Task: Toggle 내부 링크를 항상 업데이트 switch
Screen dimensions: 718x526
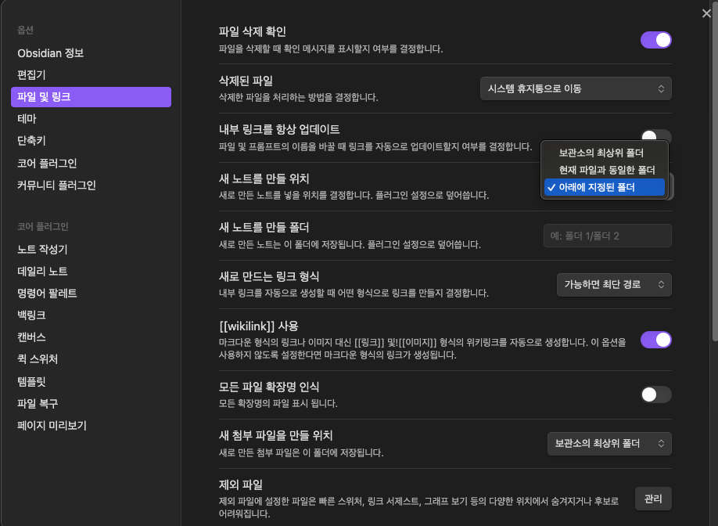Action: [655, 135]
